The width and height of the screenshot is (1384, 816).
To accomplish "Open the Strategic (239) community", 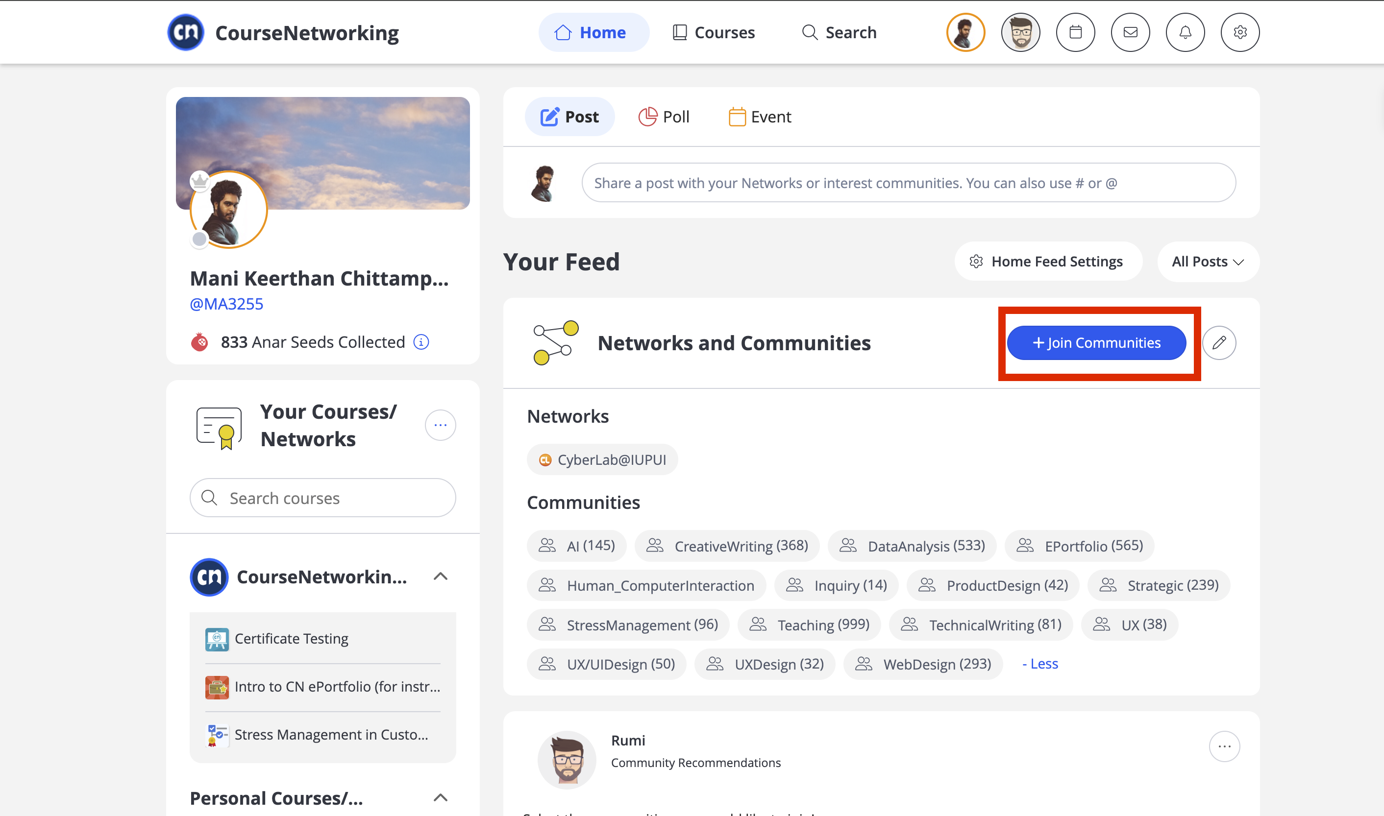I will point(1159,585).
